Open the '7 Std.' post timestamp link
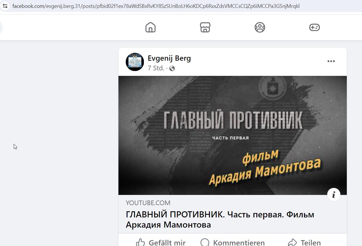Image resolution: width=362 pixels, height=246 pixels. (156, 68)
